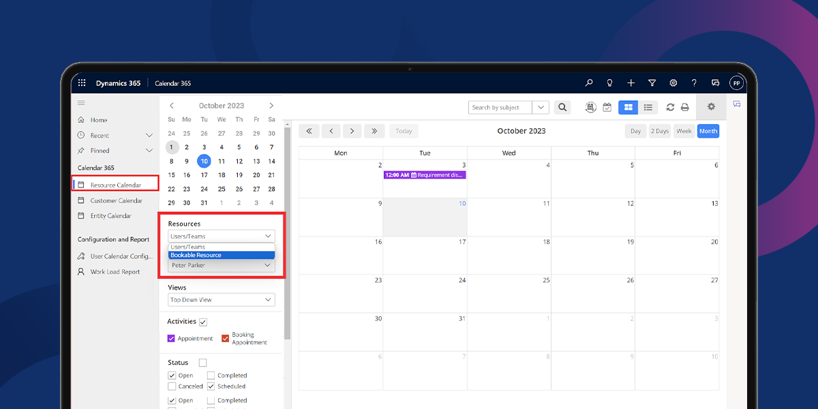Open Resource Calendar in the sidebar
The height and width of the screenshot is (409, 818).
coord(115,185)
